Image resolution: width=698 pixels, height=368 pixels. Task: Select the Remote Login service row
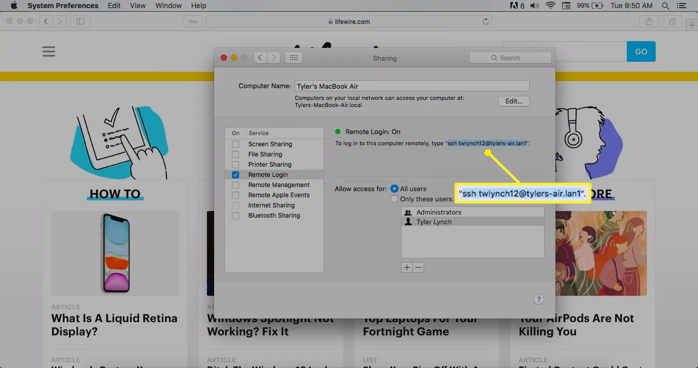tap(274, 175)
